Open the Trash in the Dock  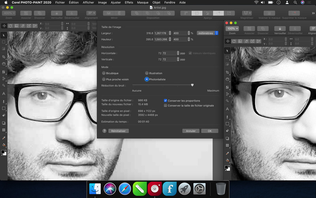click(221, 189)
